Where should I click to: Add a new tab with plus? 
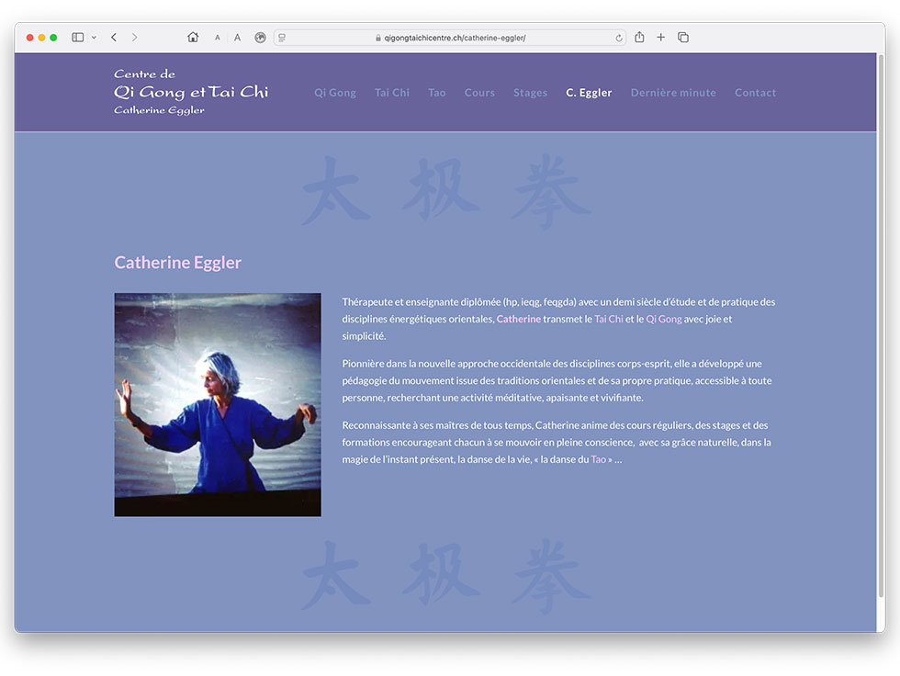(660, 38)
